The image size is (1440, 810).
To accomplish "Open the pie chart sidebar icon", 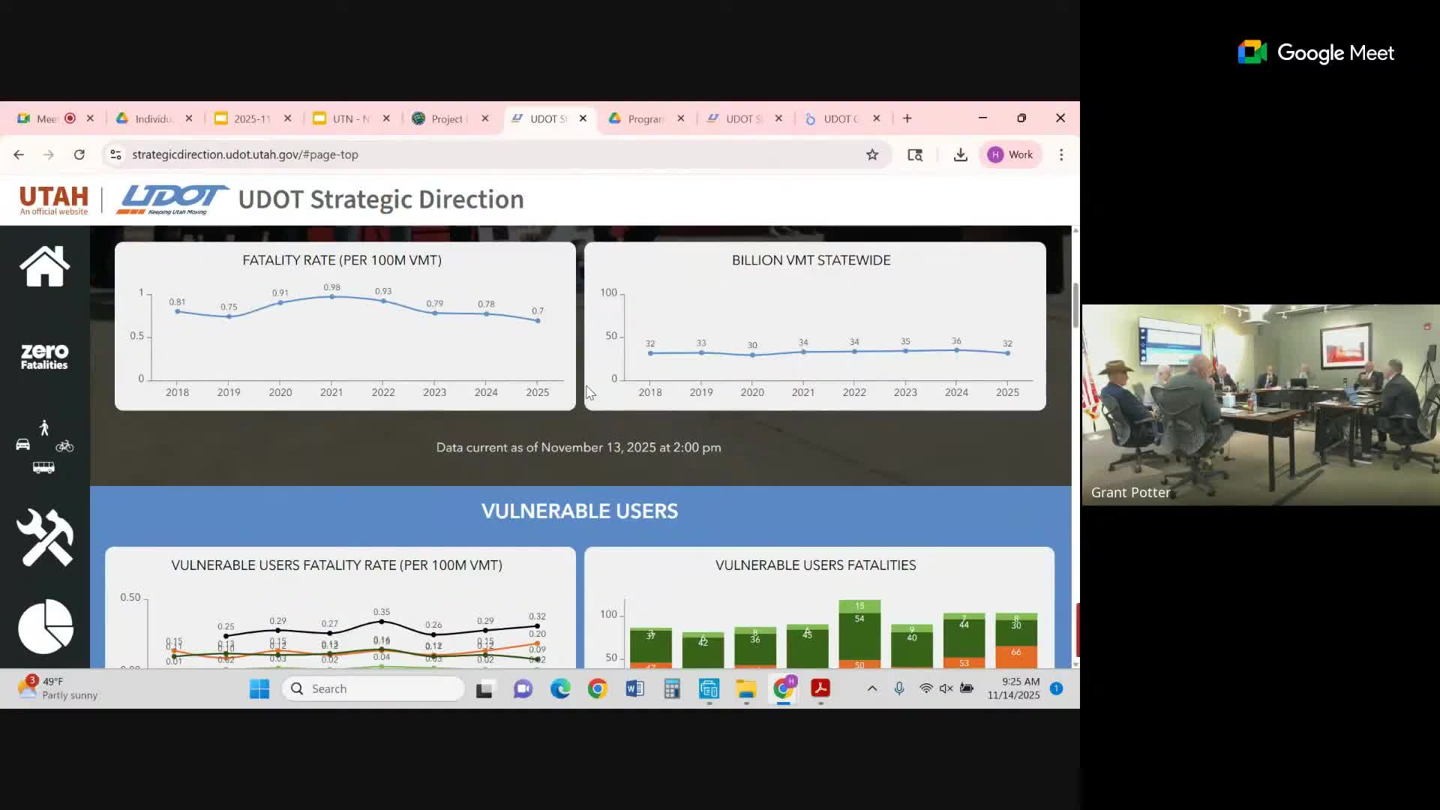I will [45, 626].
